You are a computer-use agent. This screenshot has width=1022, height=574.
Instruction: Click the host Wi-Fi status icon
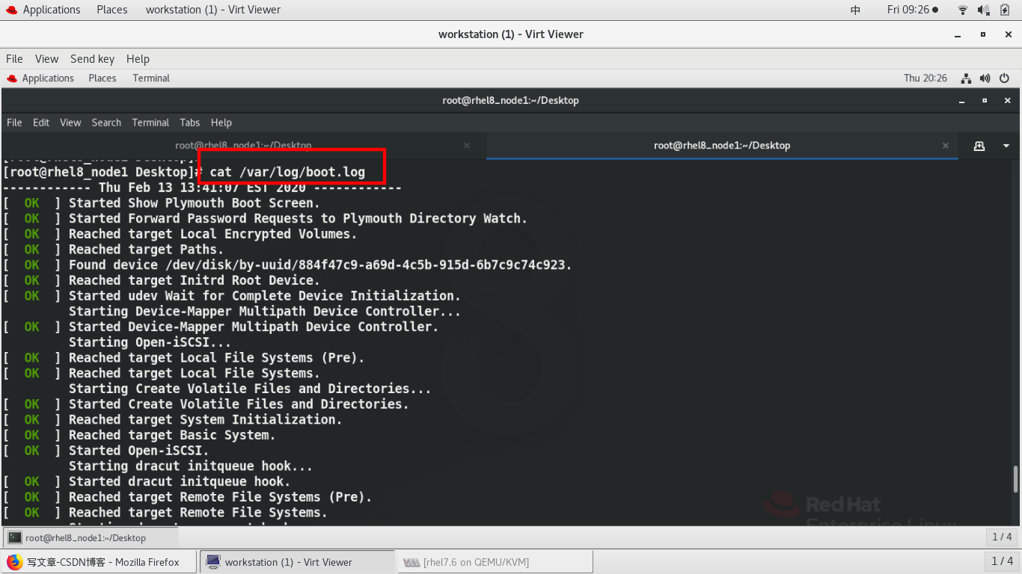pos(962,10)
